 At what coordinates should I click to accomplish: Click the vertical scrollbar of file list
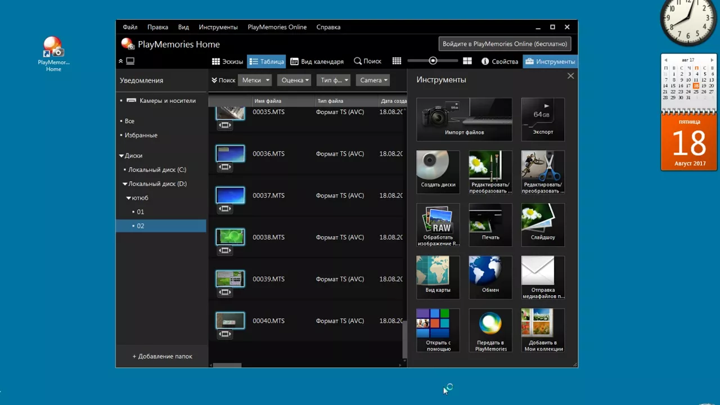(404, 340)
